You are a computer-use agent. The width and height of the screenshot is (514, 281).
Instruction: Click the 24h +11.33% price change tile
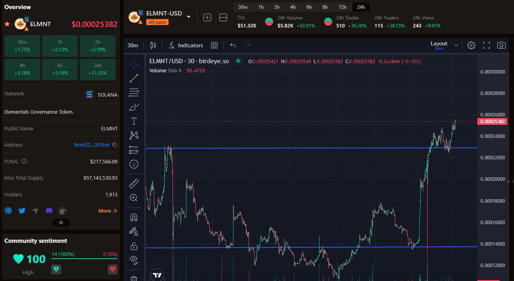click(98, 70)
